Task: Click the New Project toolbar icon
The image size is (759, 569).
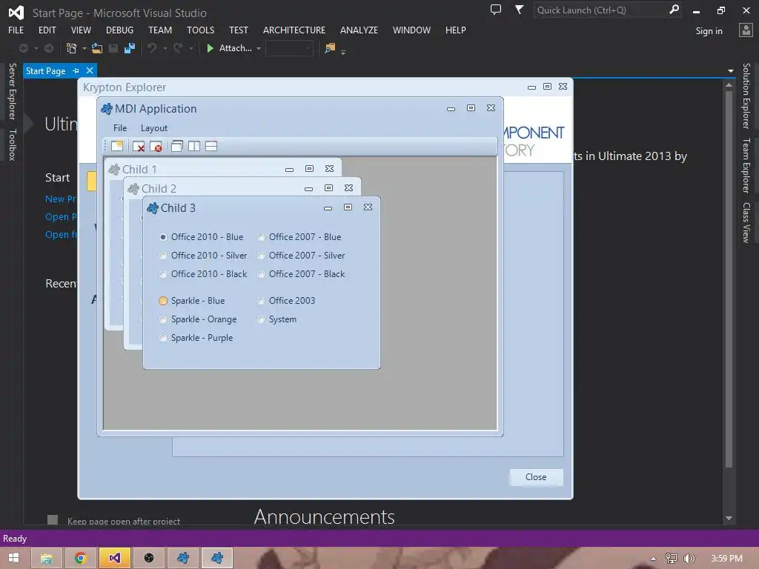Action: point(71,48)
